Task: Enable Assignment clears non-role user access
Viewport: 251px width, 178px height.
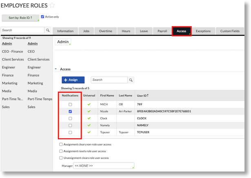Action: point(61,144)
